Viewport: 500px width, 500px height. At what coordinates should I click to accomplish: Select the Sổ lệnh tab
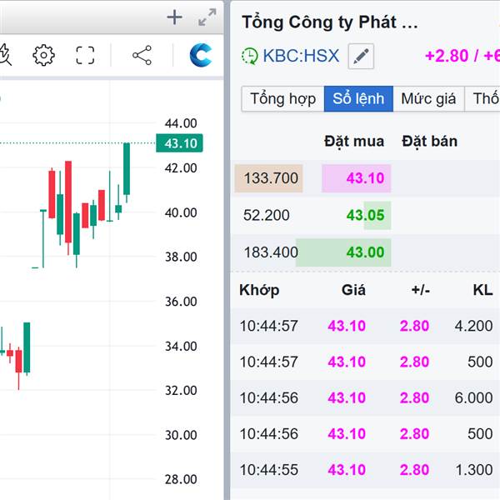358,98
